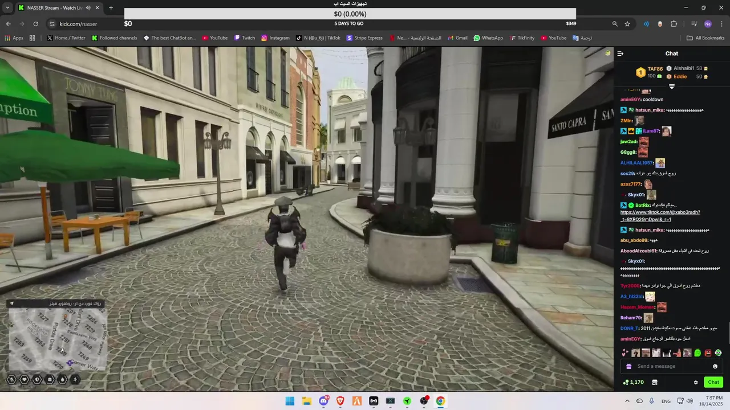Open Stripe Express bookmark
This screenshot has height=410, width=730.
pos(364,38)
